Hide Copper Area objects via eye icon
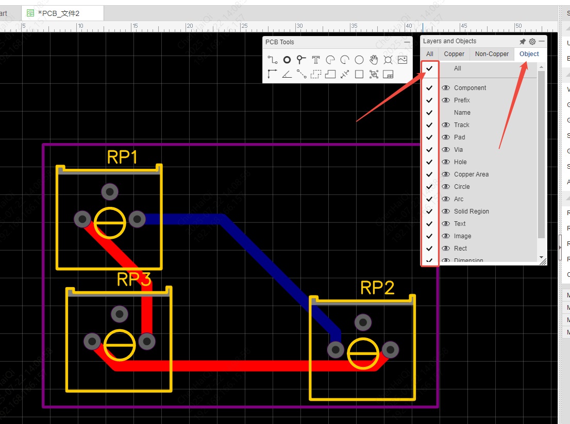This screenshot has width=570, height=424. coord(446,174)
